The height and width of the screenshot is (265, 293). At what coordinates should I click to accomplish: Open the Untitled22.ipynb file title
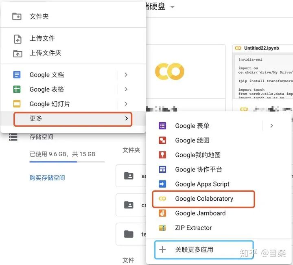click(261, 48)
